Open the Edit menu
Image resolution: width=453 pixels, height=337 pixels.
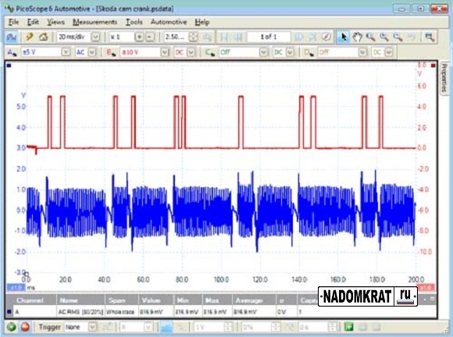click(33, 22)
